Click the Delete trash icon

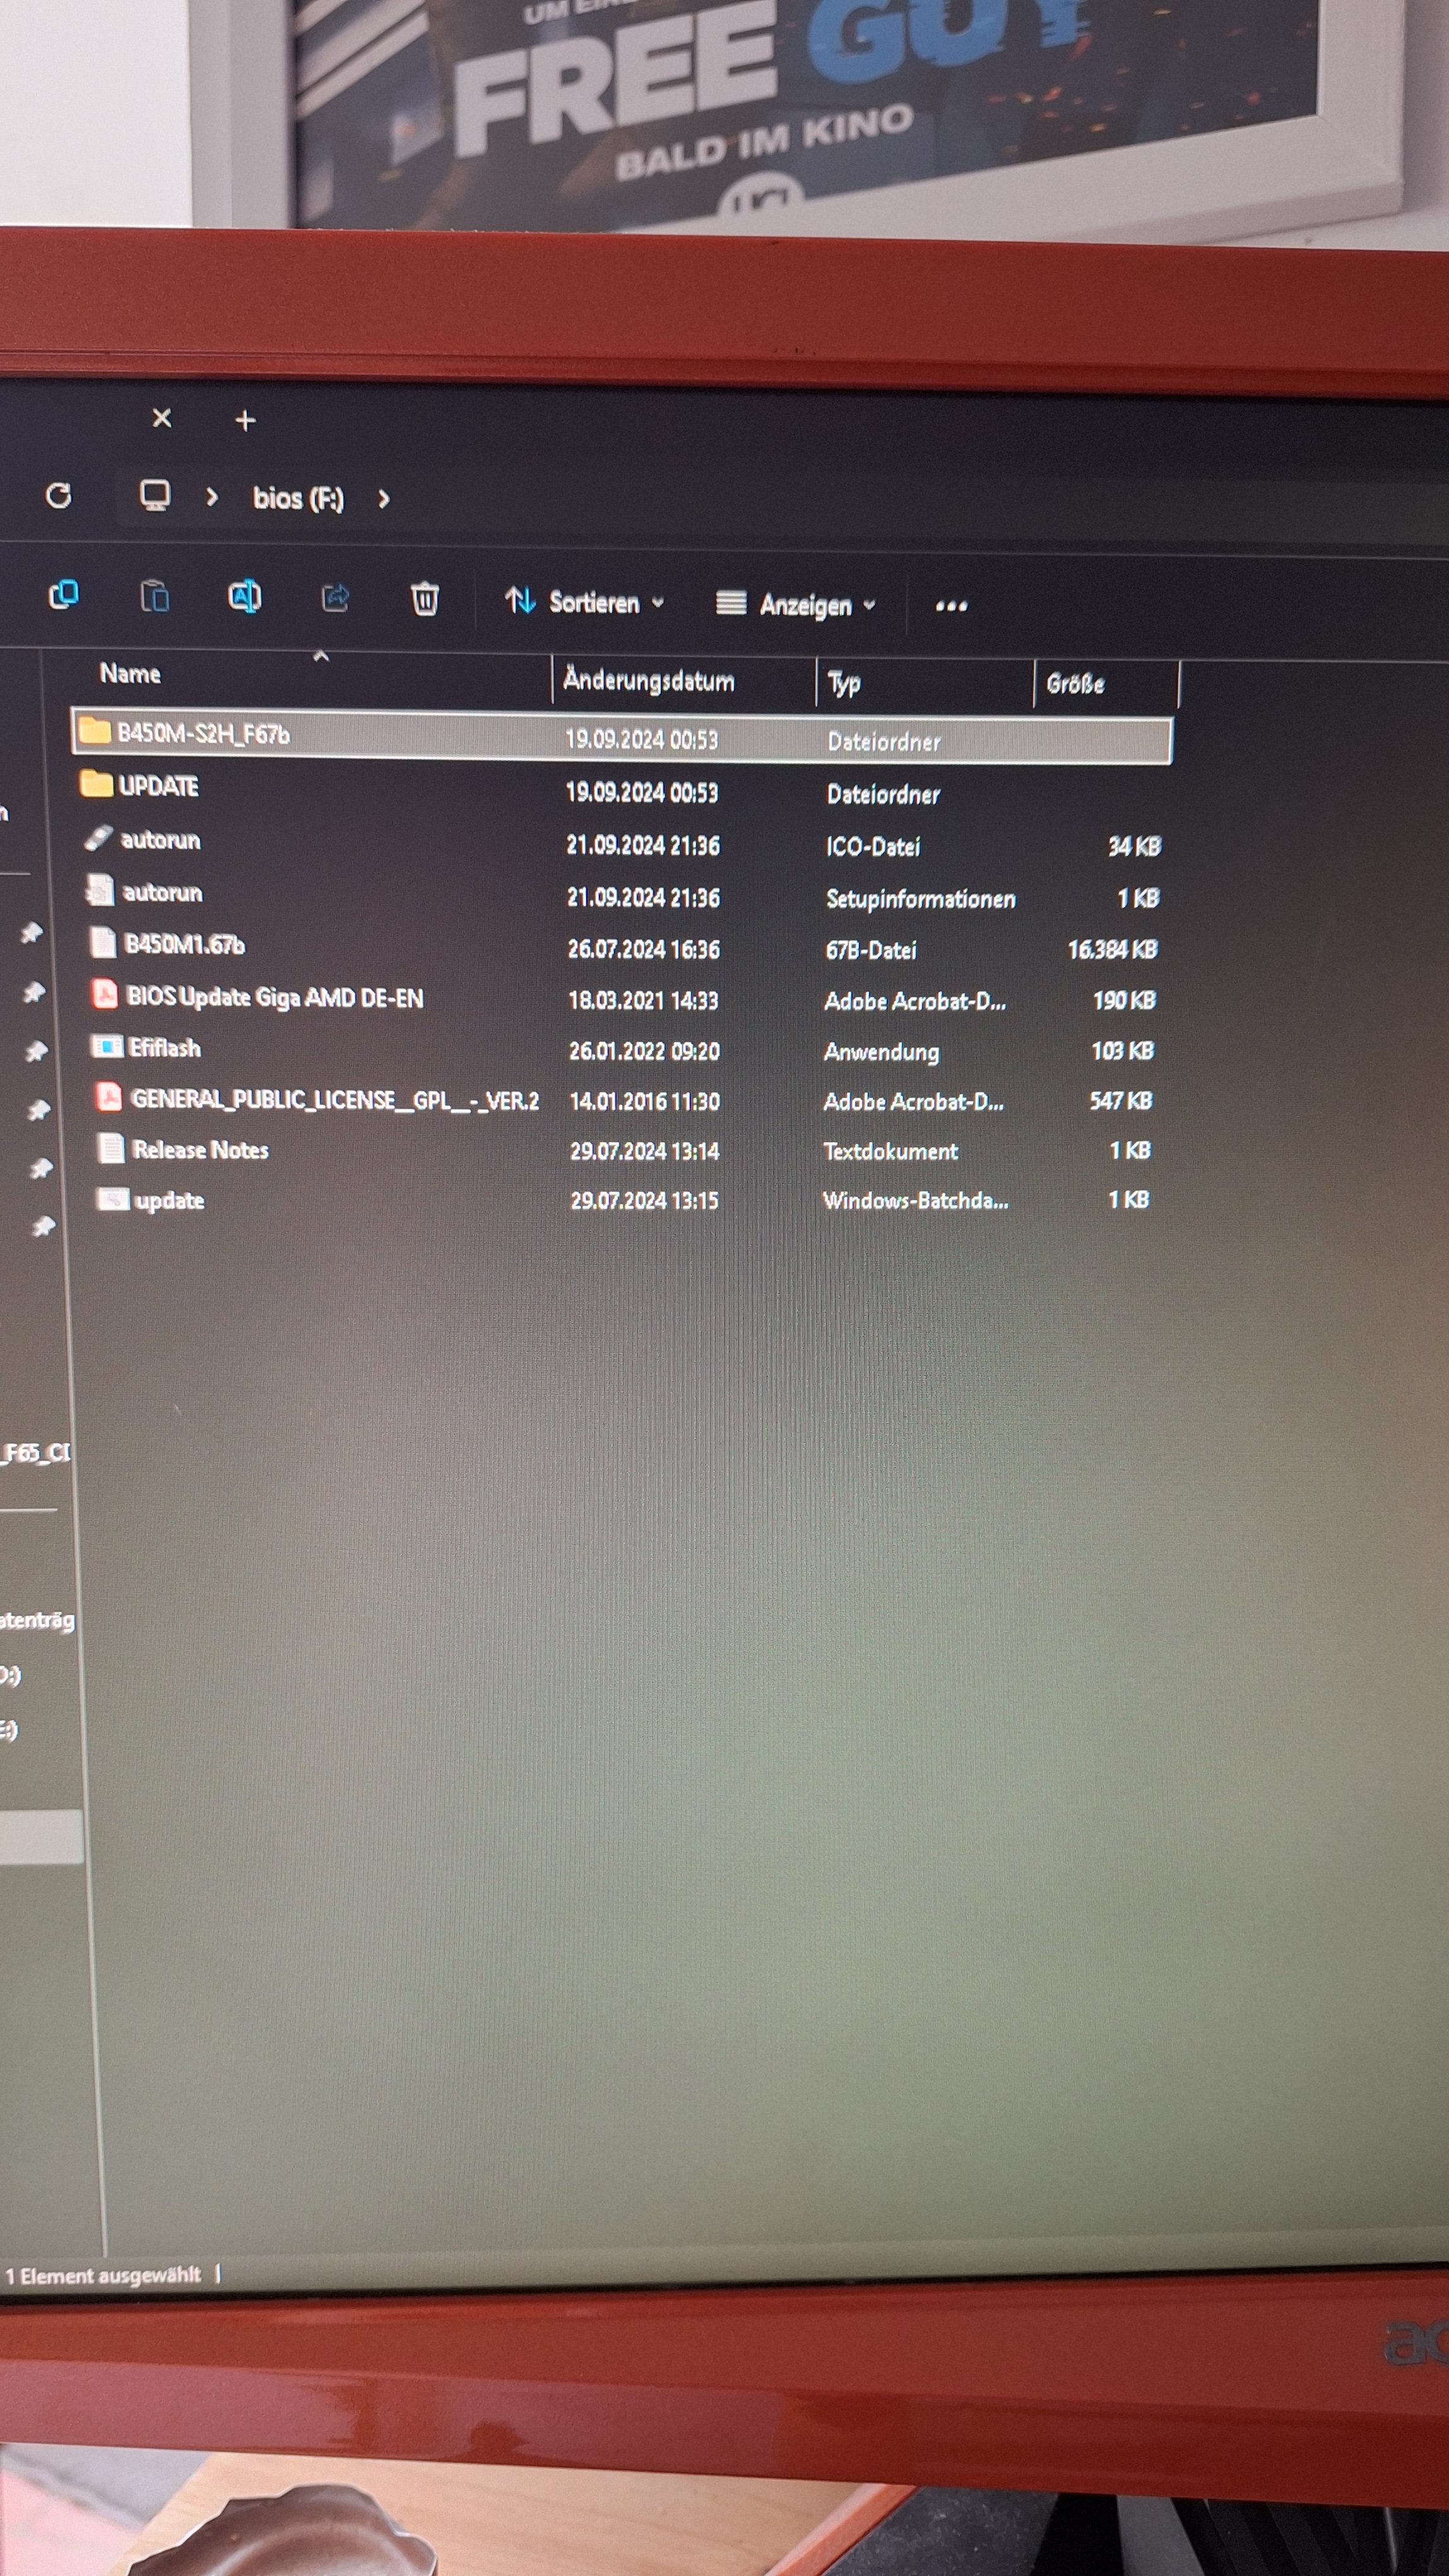(x=425, y=599)
